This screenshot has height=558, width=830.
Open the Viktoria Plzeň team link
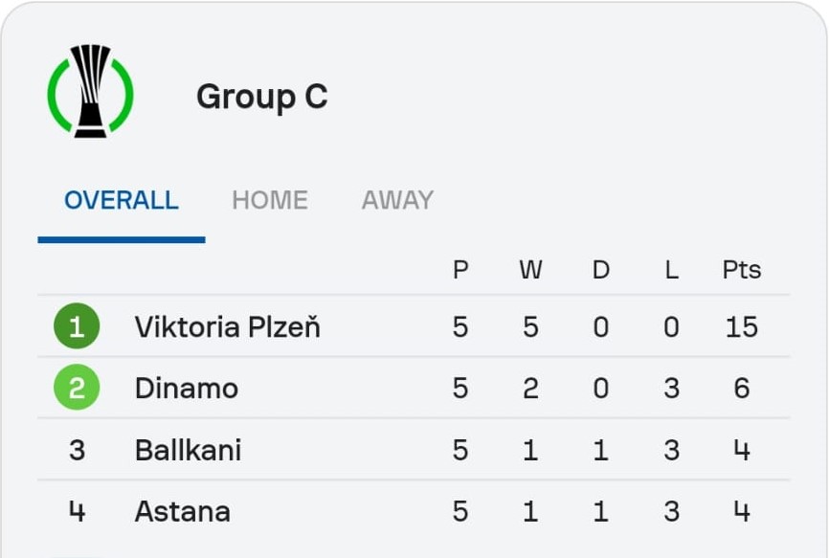point(228,326)
